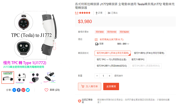This screenshot has height=106, width=180.
Task: Select 慢充TPC轉T1 (新車主用老充電樁) variation
Action: click(x=112, y=53)
